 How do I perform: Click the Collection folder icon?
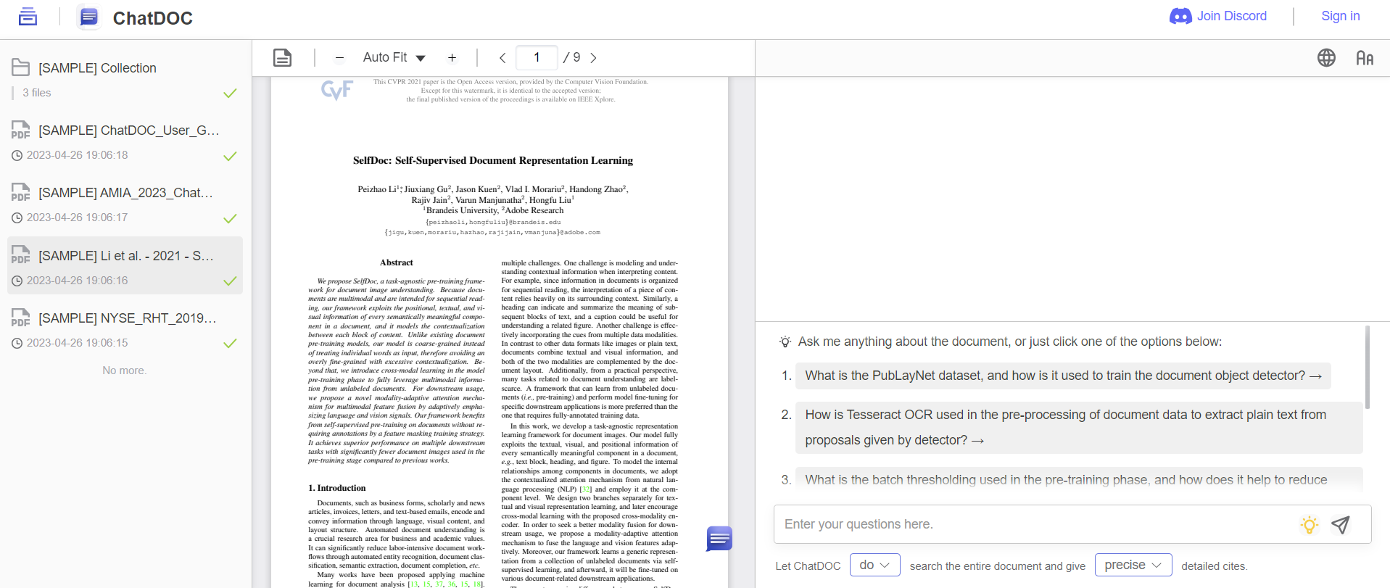pos(20,67)
